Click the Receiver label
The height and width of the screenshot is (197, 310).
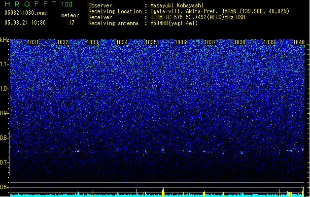[100, 17]
